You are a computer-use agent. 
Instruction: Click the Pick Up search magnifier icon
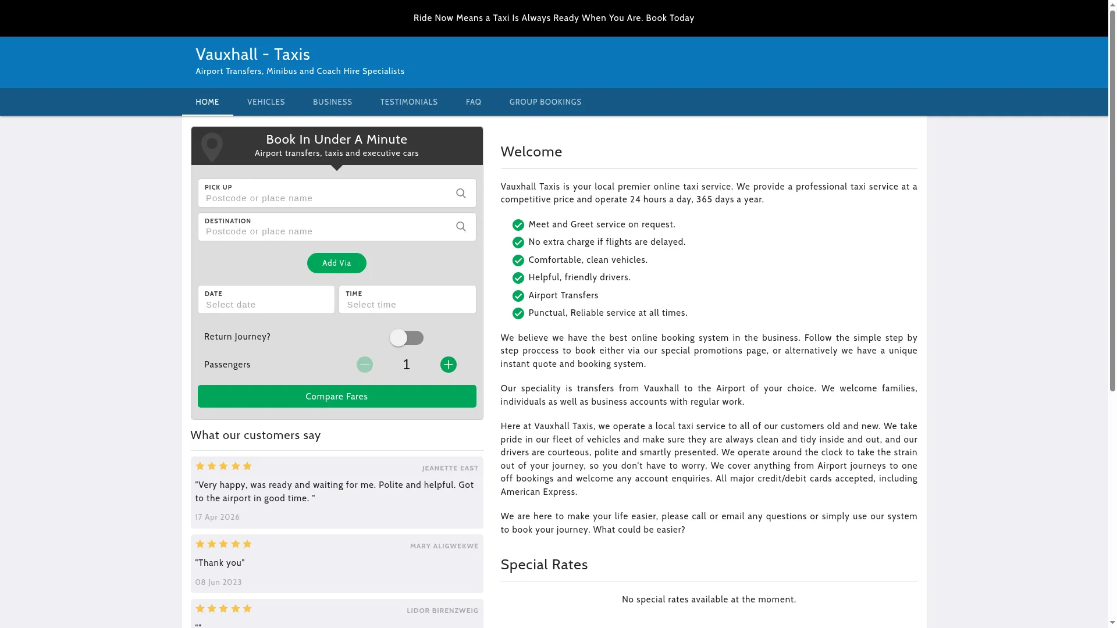point(461,193)
